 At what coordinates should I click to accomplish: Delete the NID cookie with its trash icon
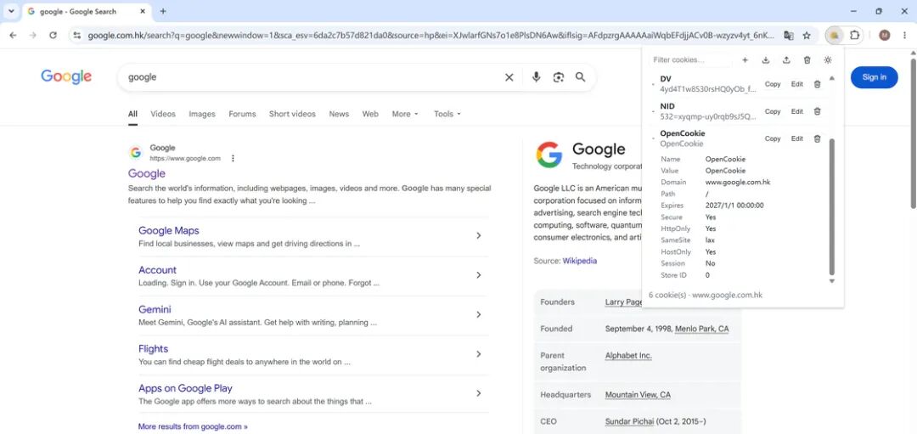pos(817,111)
